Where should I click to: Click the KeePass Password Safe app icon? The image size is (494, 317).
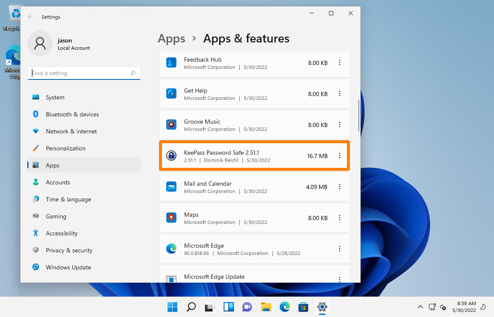tap(171, 156)
